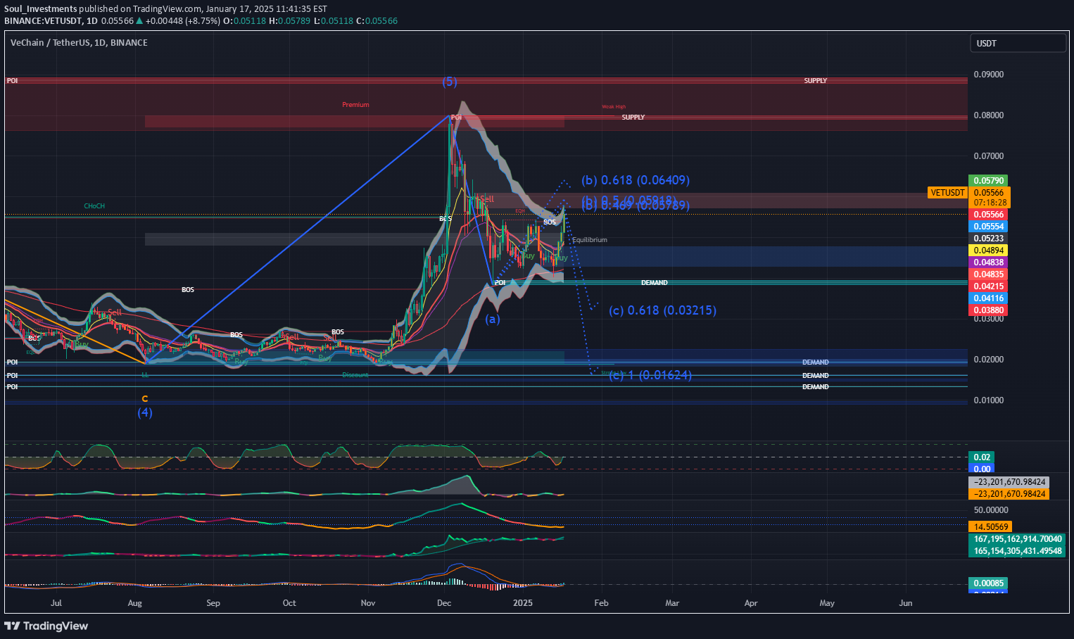Image resolution: width=1074 pixels, height=639 pixels.
Task: Select the purple 0.04838 price label
Action: 989,262
